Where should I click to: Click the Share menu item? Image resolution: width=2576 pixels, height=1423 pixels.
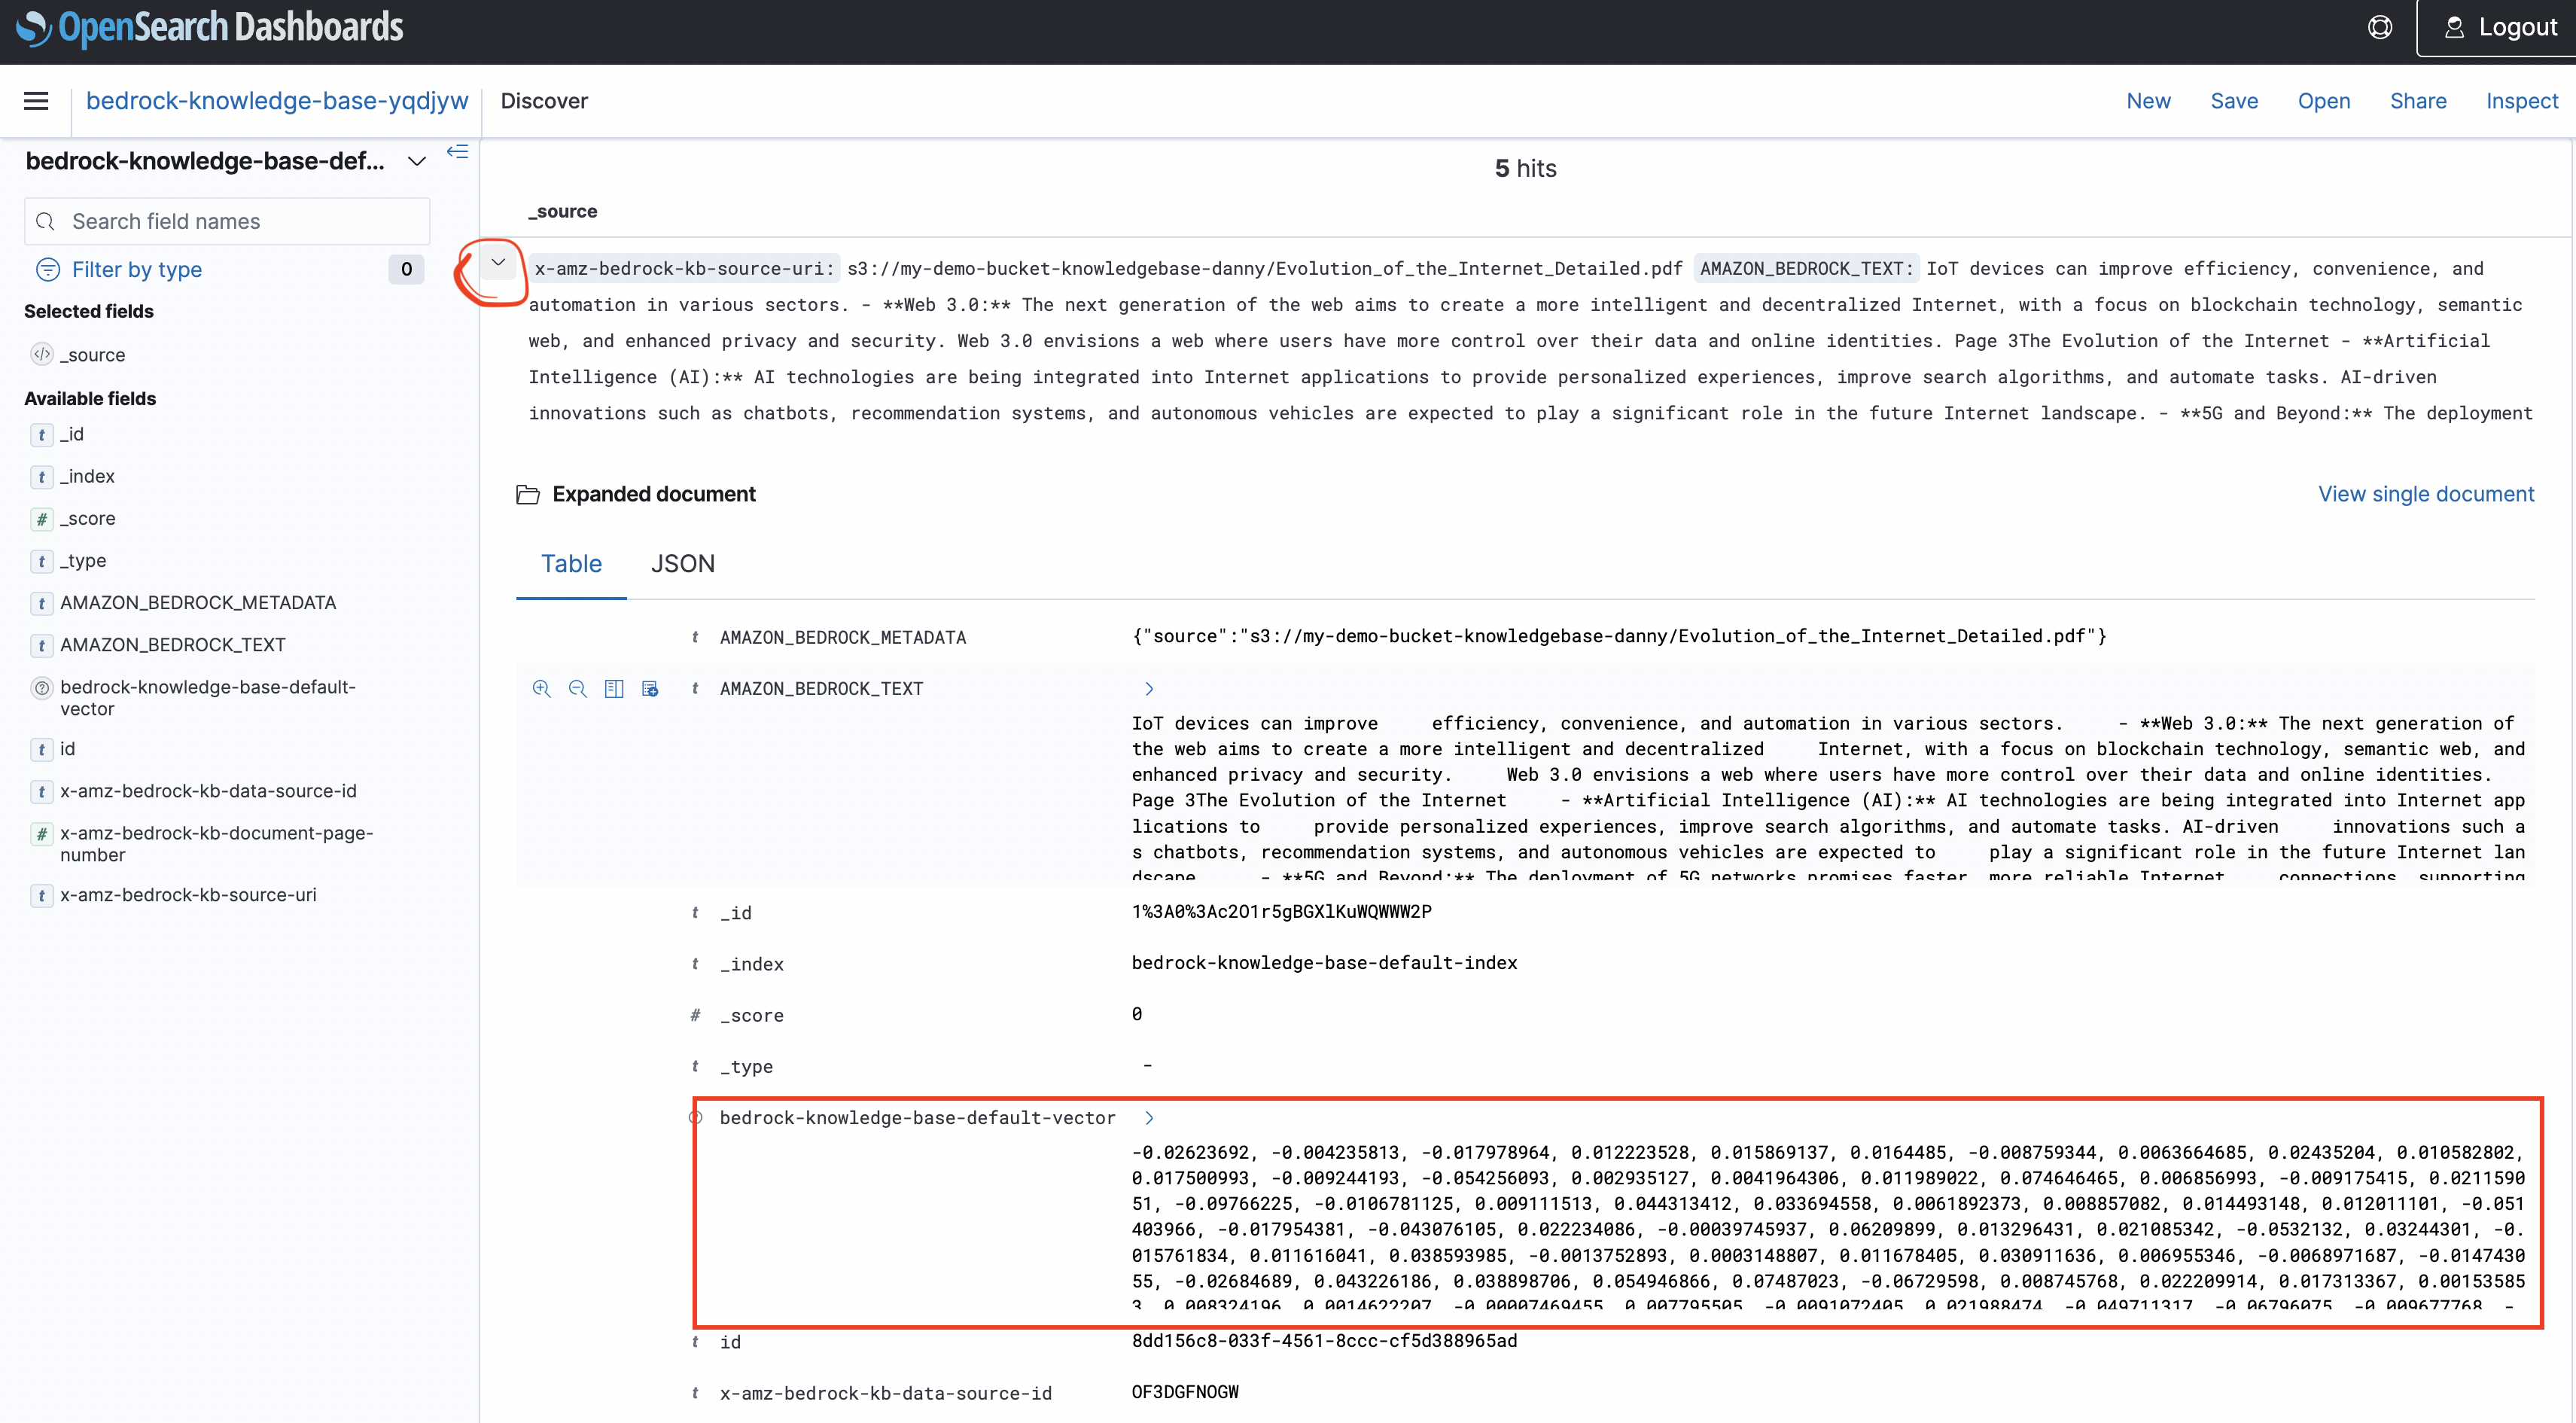pos(2418,101)
